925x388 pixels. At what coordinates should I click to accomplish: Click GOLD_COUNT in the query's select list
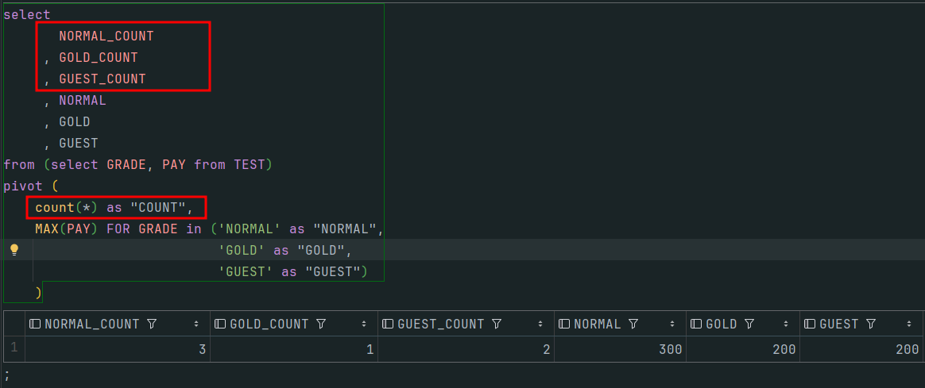(x=99, y=57)
